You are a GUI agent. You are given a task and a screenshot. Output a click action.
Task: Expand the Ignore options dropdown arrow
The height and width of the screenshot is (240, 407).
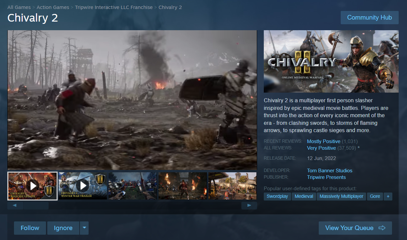point(84,228)
